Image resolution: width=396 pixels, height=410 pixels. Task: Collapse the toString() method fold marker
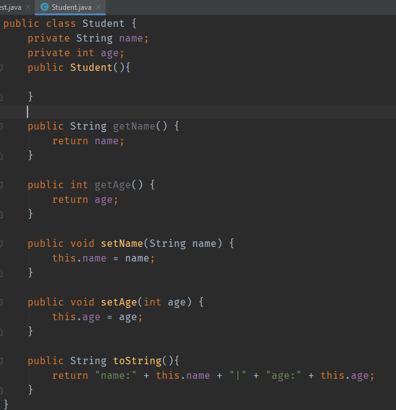(1, 361)
